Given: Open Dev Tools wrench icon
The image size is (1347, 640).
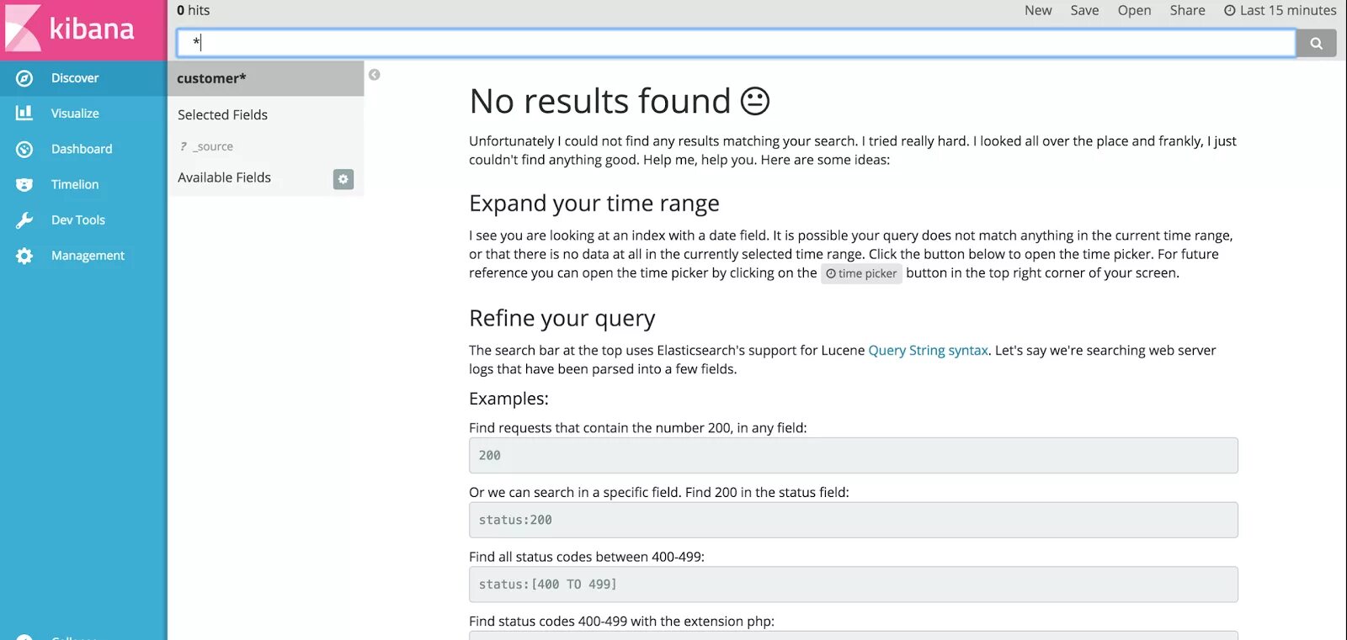Looking at the screenshot, I should point(24,220).
